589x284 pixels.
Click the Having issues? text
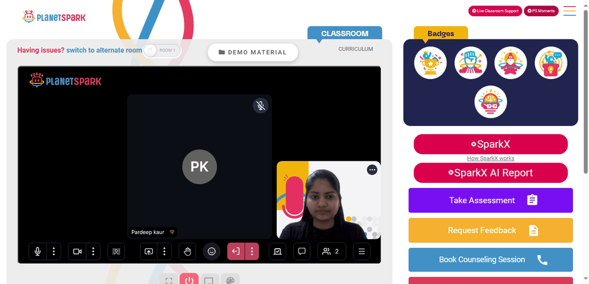pos(41,50)
